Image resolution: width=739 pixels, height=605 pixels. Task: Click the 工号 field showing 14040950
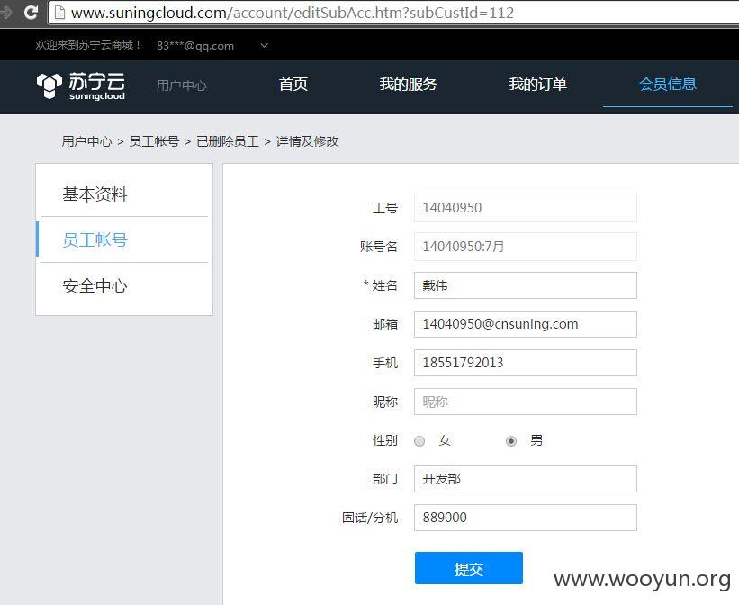[x=526, y=208]
